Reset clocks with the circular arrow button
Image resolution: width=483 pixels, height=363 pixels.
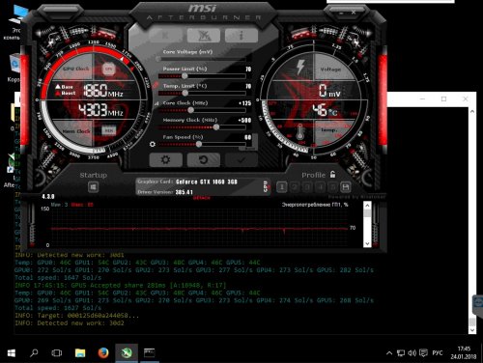204,159
